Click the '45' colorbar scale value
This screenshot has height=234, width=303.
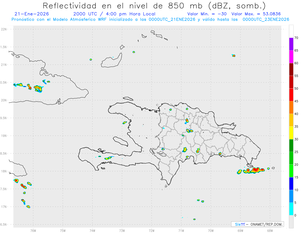(x=296, y=101)
